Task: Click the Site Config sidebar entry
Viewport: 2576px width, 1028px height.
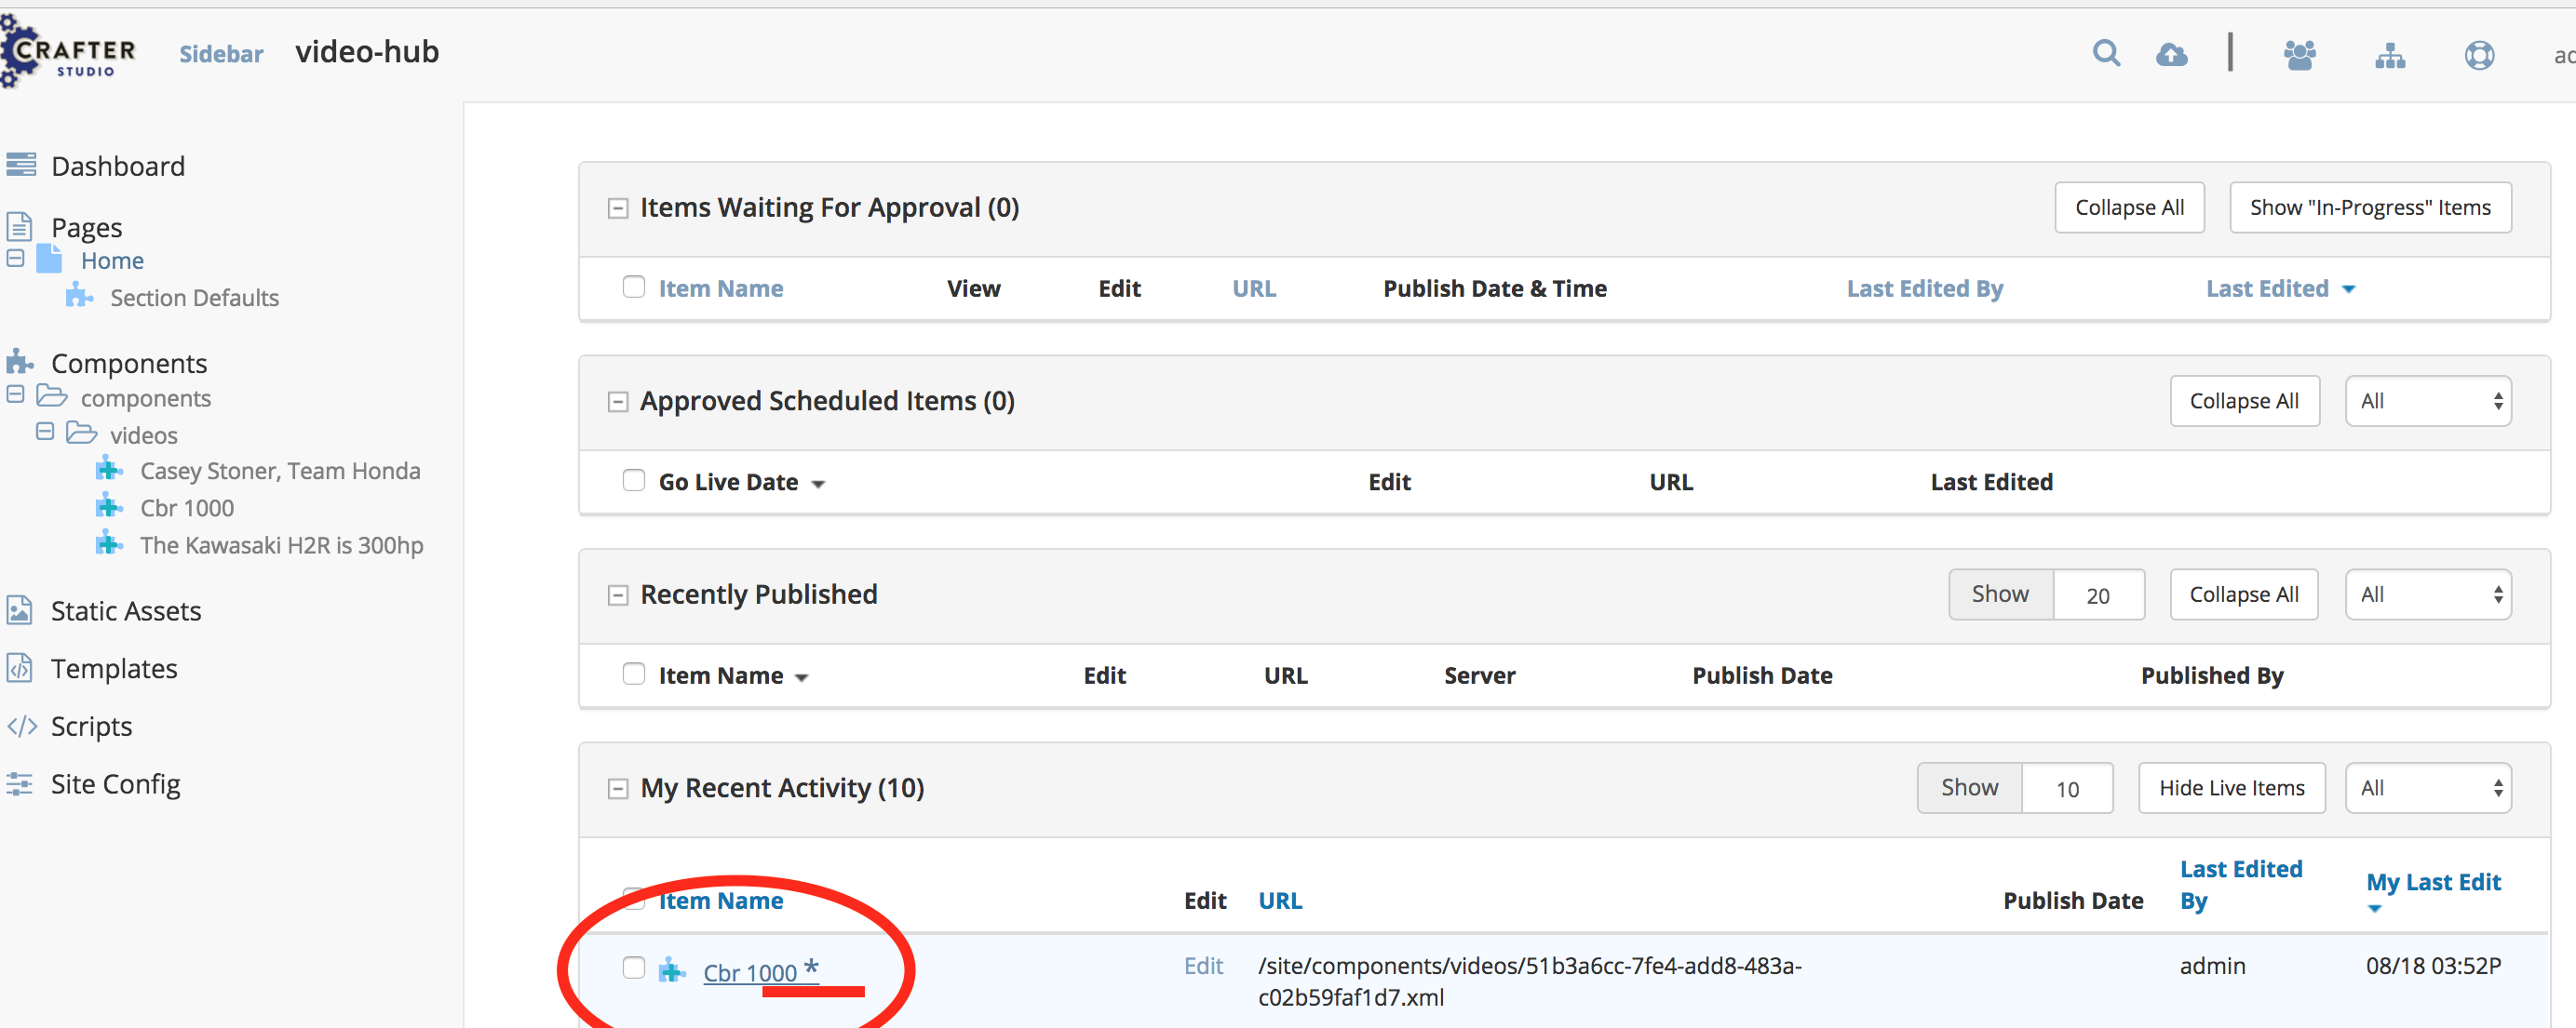Action: point(116,783)
